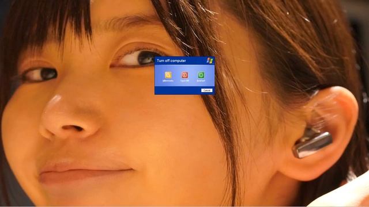Click the red Turn Off icon
Screen dimensions: 369x207
click(x=184, y=75)
